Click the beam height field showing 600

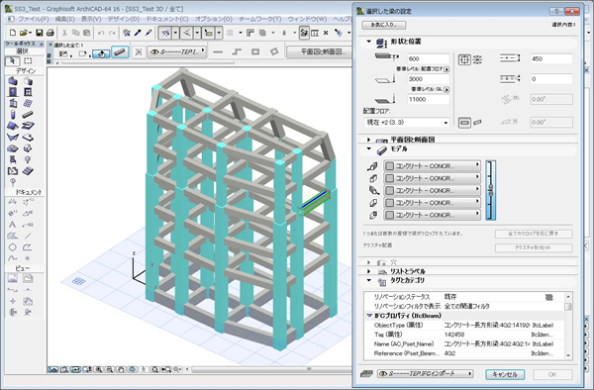[429, 59]
